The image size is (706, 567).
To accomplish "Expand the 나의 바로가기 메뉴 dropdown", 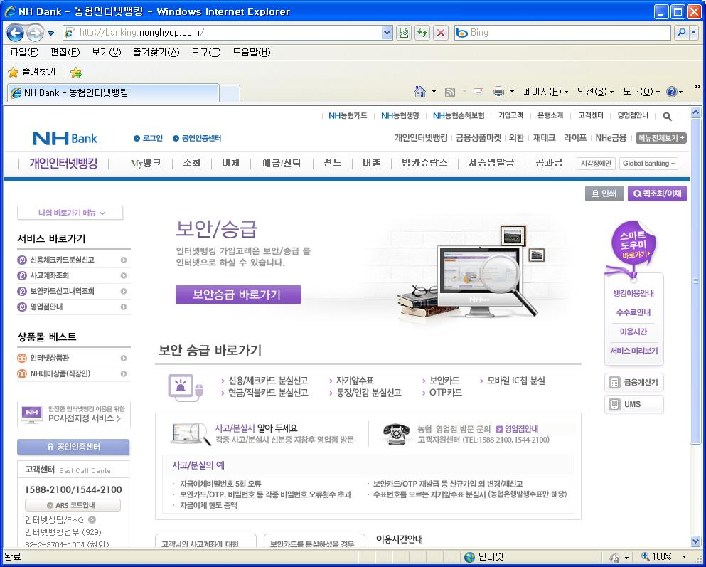I will pos(70,213).
